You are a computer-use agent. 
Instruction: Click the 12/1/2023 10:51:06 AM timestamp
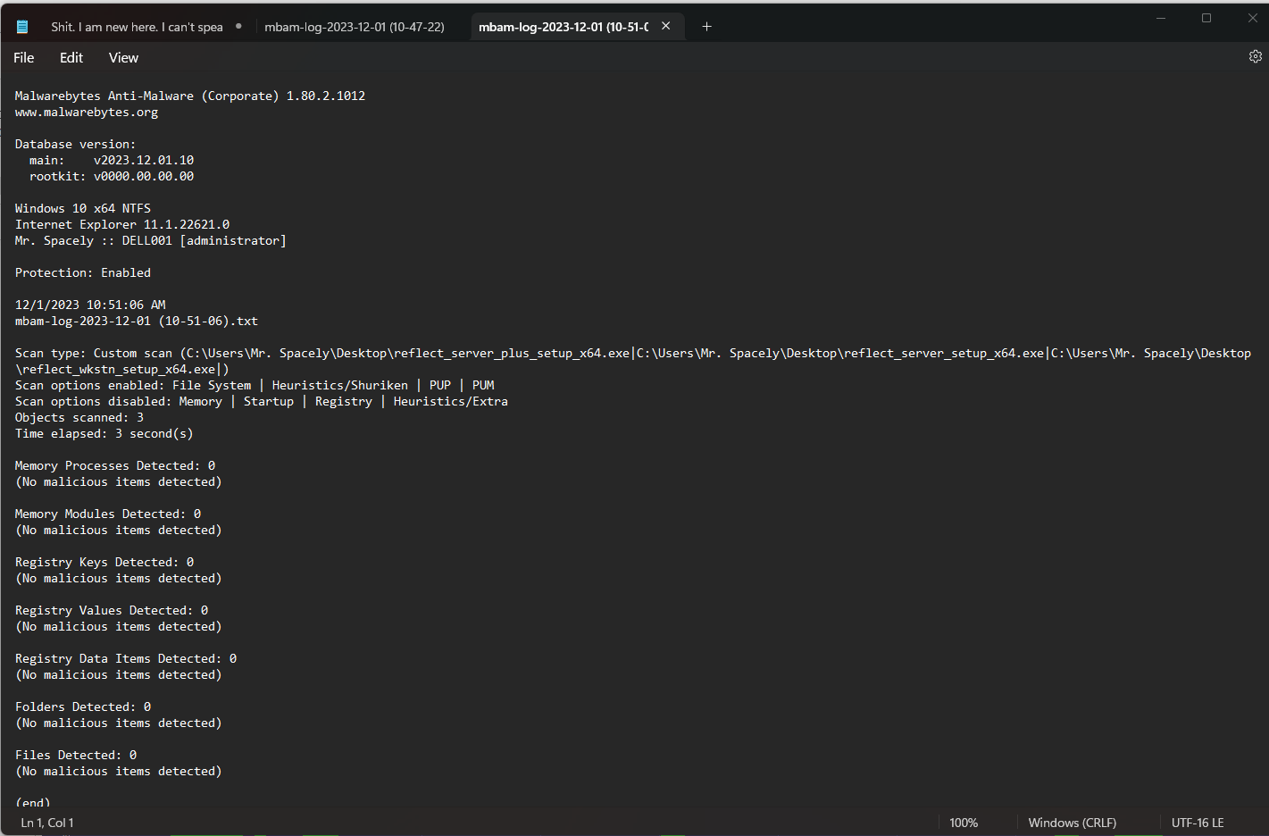pyautogui.click(x=90, y=305)
